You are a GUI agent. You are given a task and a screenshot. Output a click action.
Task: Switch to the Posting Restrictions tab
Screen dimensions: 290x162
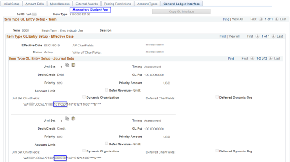pos(117,4)
